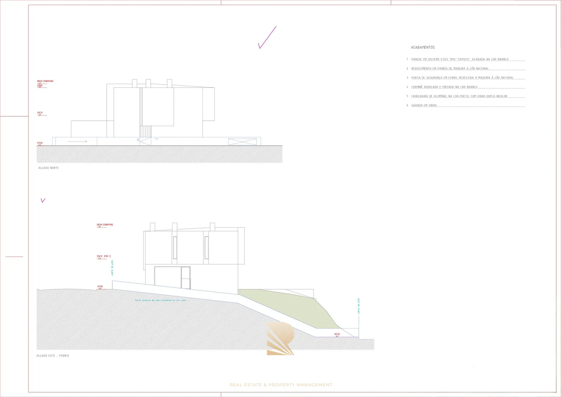Click the small magenta V mark

click(x=43, y=200)
